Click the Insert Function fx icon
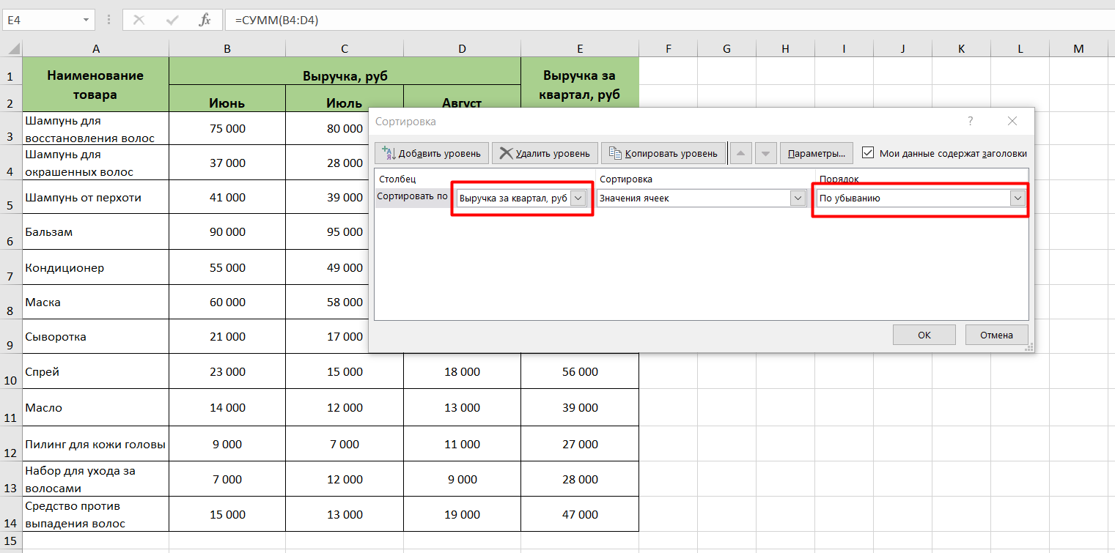 [205, 21]
